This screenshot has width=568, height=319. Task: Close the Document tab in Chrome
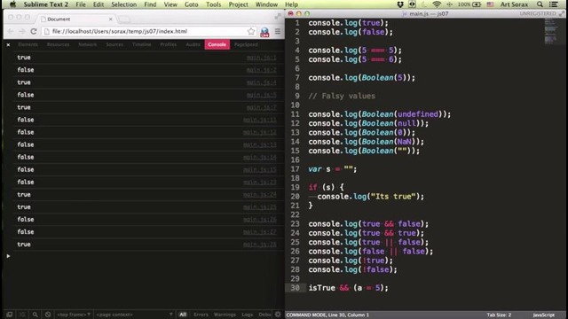(110, 19)
